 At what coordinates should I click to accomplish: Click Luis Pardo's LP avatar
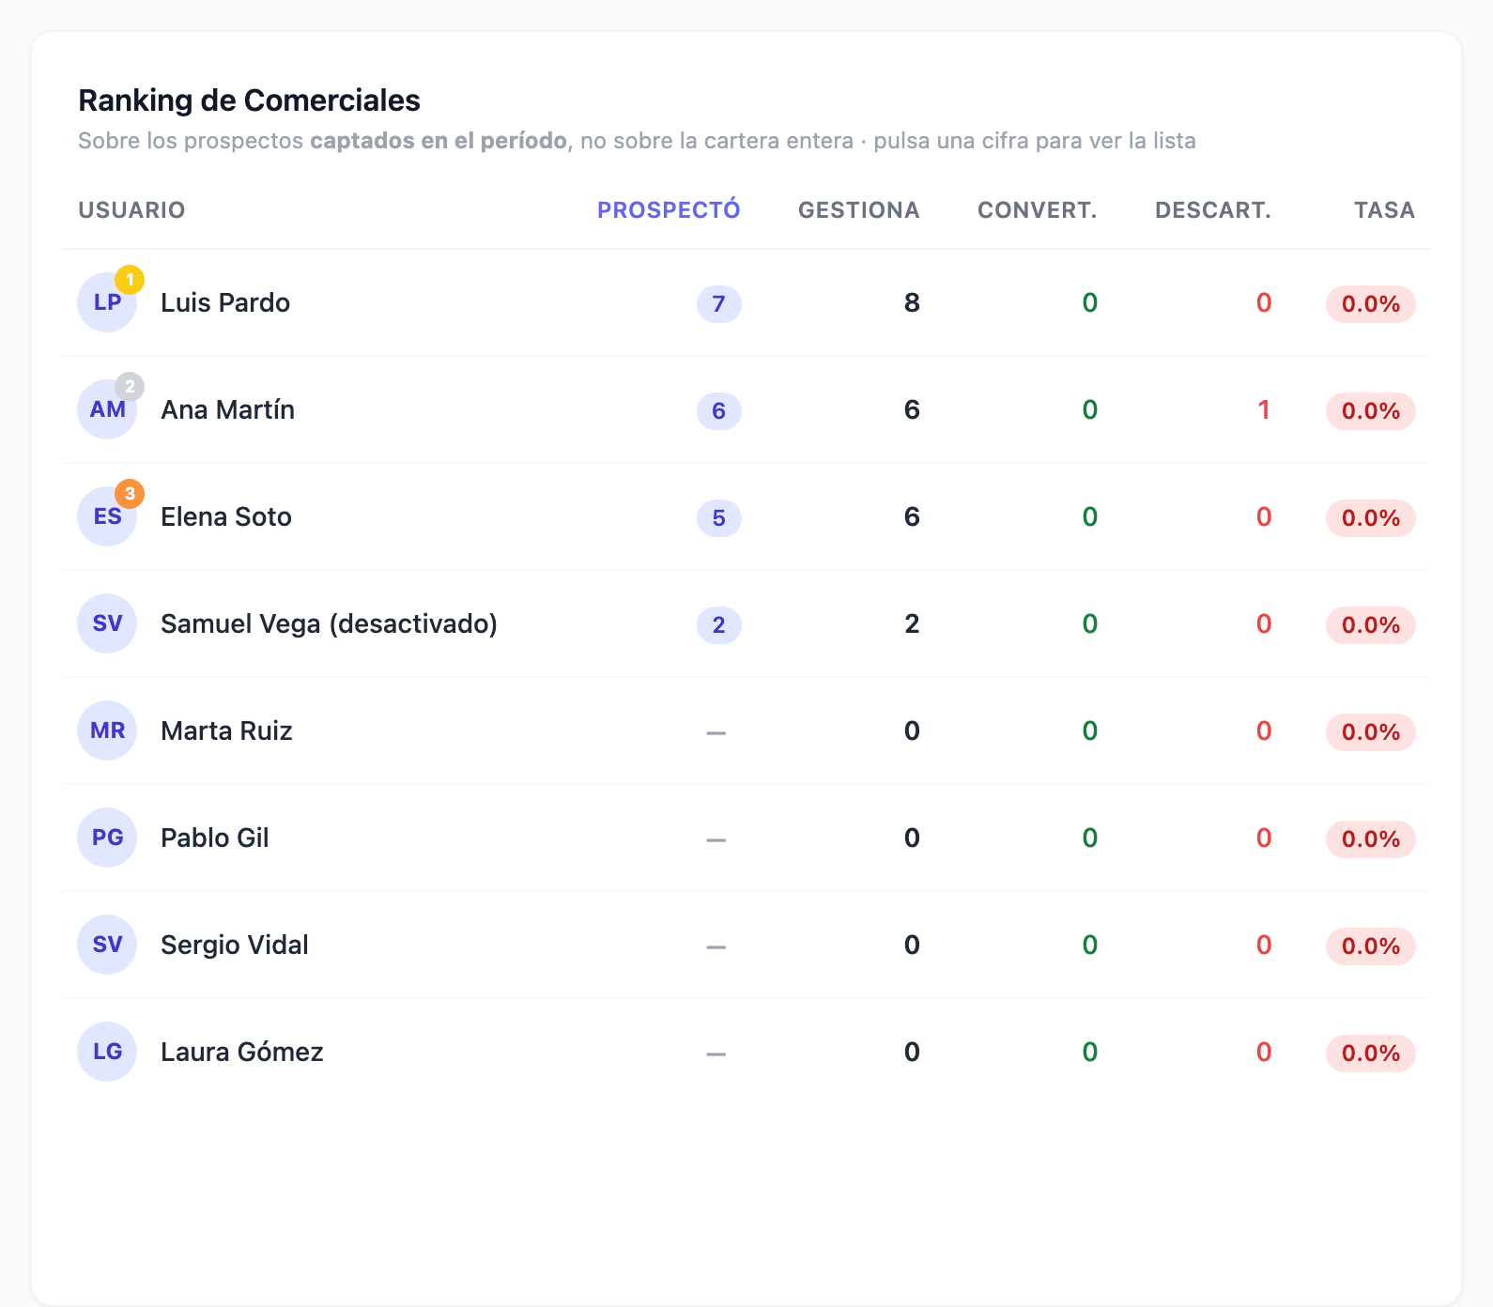107,302
